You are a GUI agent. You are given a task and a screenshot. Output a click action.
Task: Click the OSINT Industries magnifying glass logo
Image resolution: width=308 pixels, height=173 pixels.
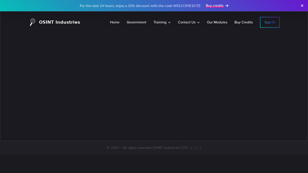pos(32,22)
